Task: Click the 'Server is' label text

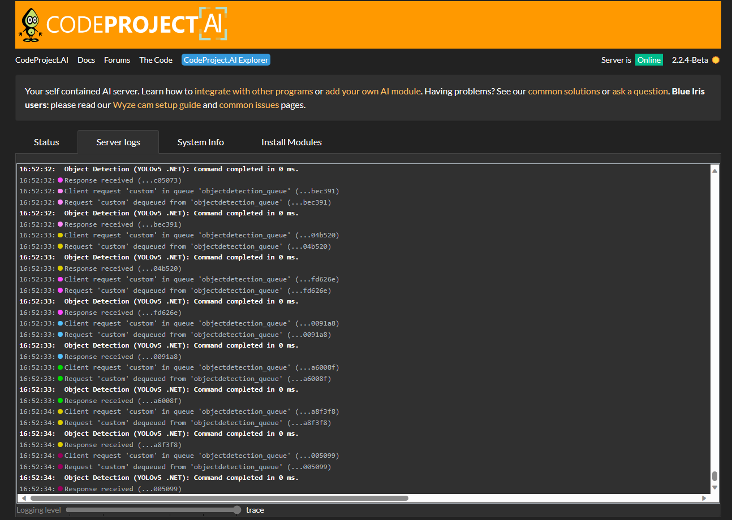Action: 616,60
